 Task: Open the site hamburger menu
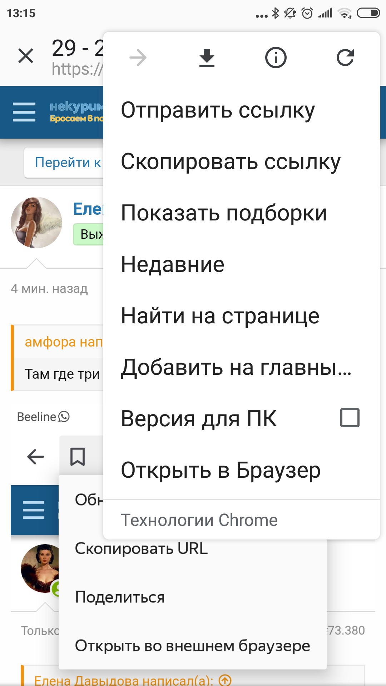click(x=24, y=112)
